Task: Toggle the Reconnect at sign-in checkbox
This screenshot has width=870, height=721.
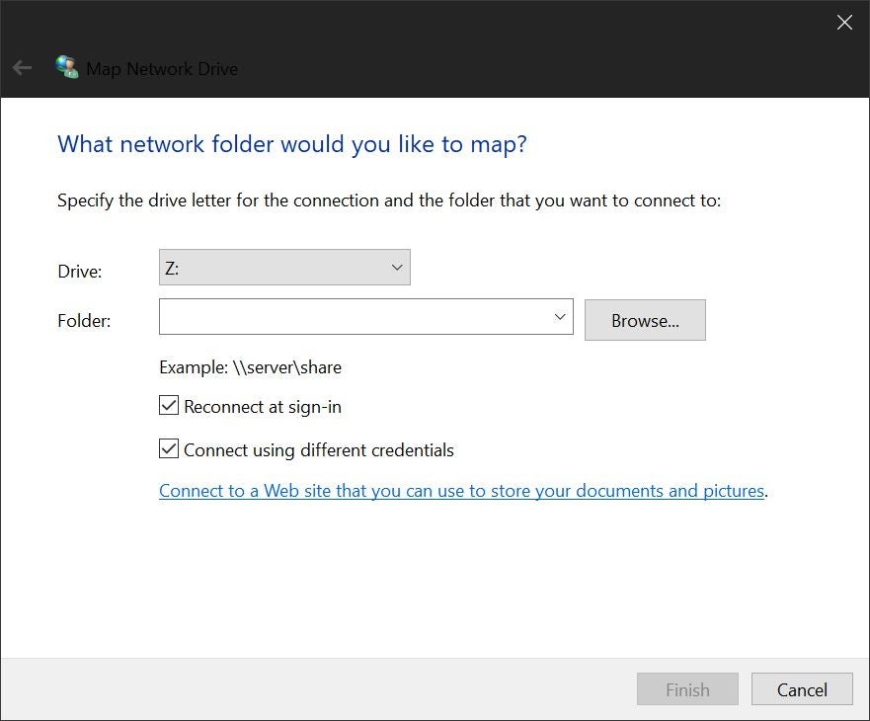Action: pyautogui.click(x=169, y=406)
